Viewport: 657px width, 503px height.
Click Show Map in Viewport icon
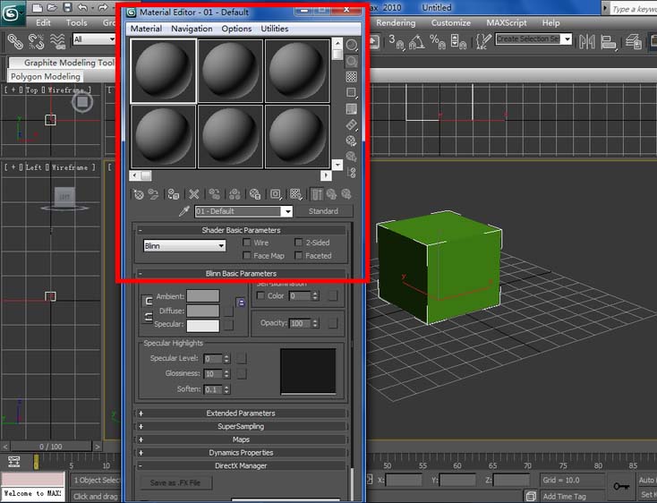coord(295,193)
